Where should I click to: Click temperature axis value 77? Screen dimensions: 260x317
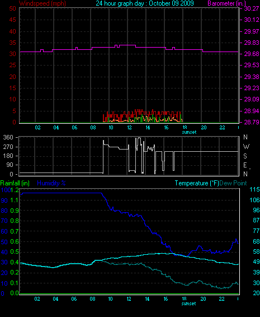click(x=256, y=231)
